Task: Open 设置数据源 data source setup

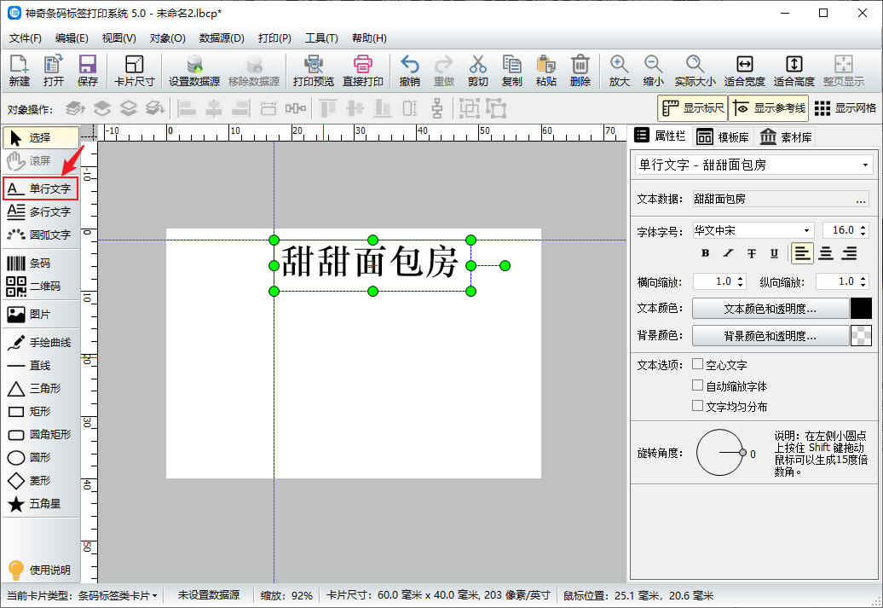Action: (x=194, y=71)
